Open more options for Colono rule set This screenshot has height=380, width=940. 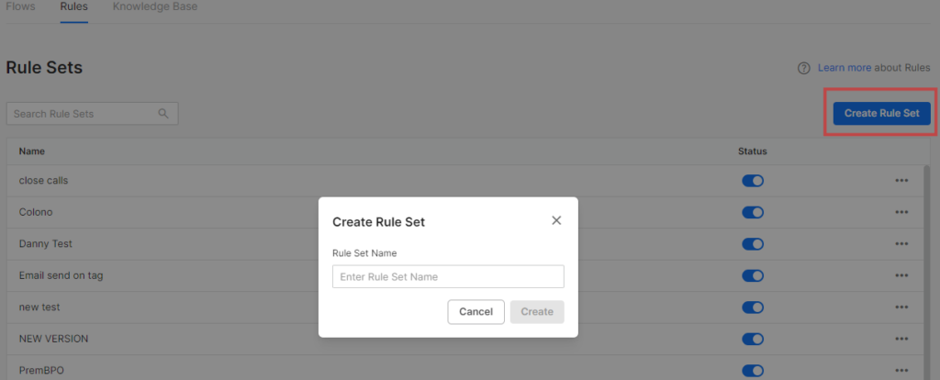pos(901,212)
